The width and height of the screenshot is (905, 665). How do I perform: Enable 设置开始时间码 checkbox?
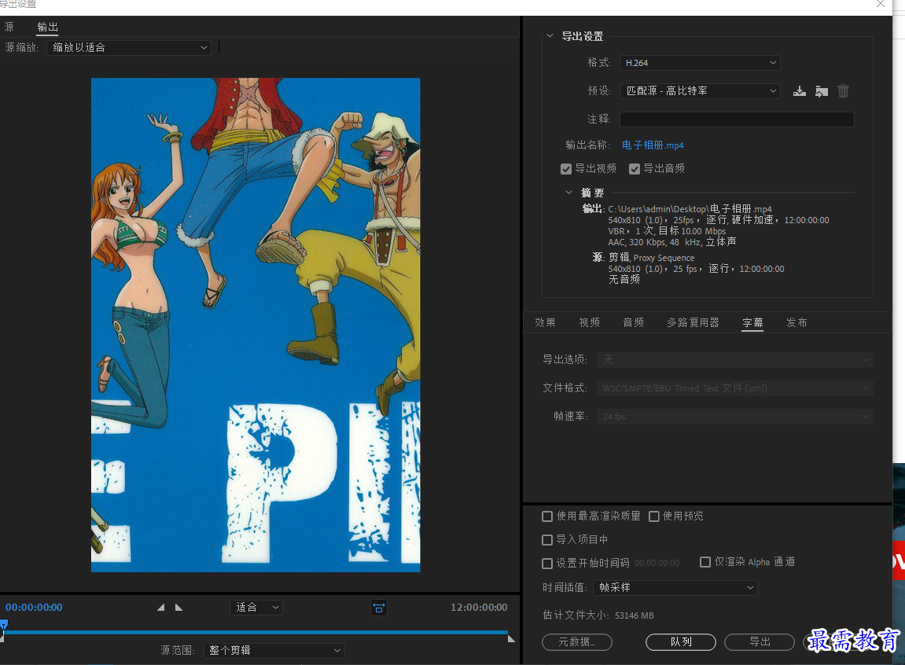(x=547, y=563)
